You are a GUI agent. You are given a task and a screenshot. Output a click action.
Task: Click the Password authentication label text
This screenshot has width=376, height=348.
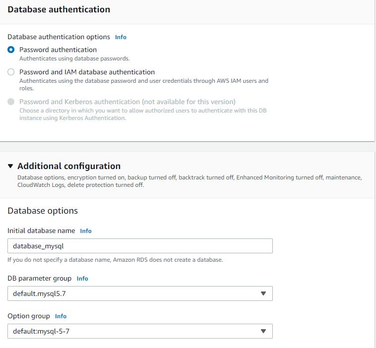pyautogui.click(x=58, y=50)
